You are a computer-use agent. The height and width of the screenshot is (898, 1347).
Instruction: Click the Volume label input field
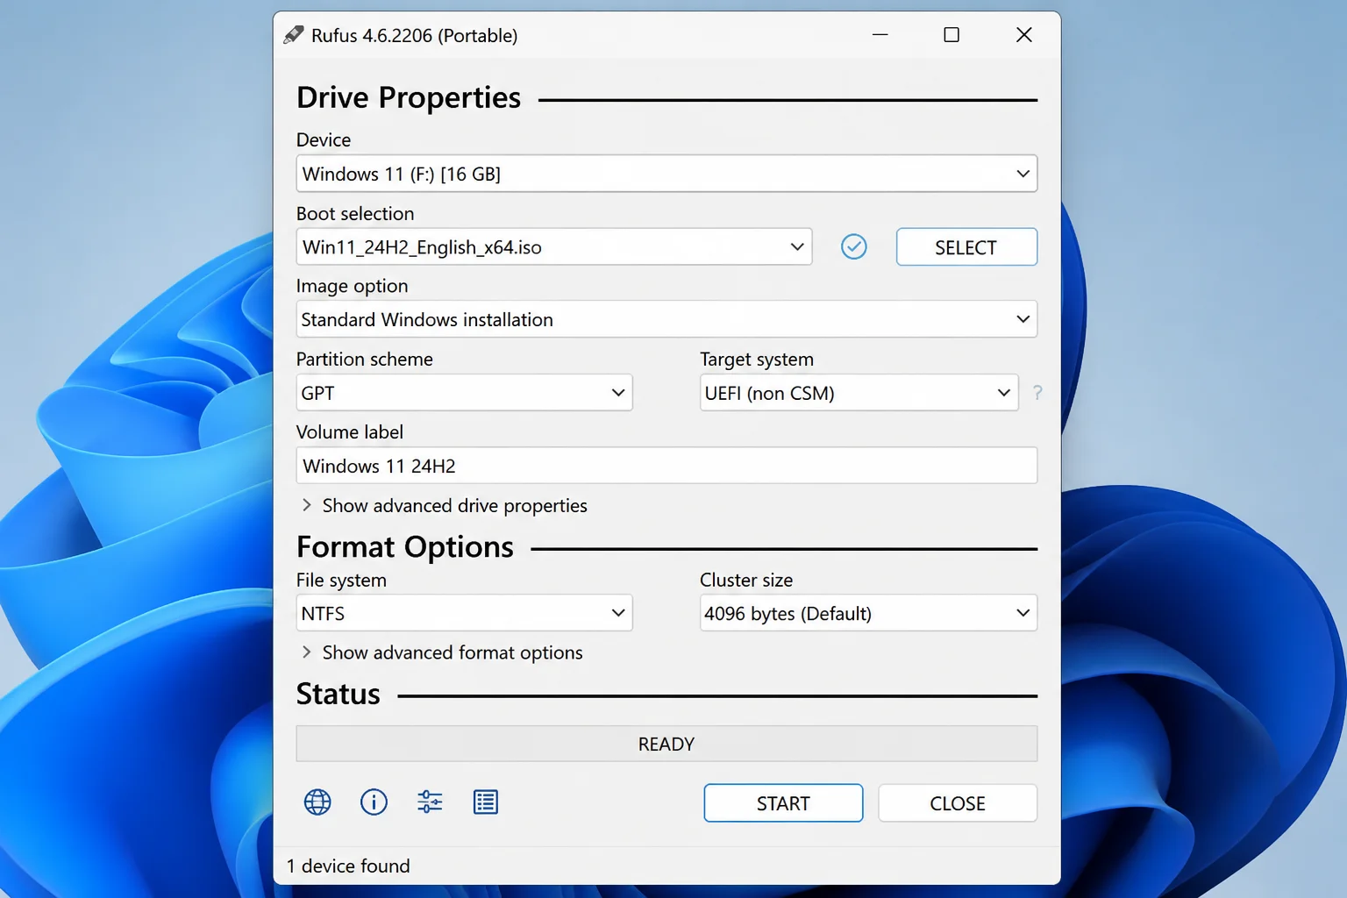pyautogui.click(x=666, y=466)
